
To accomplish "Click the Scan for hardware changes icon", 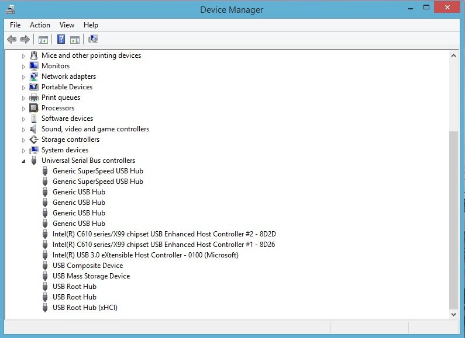I will (x=93, y=39).
